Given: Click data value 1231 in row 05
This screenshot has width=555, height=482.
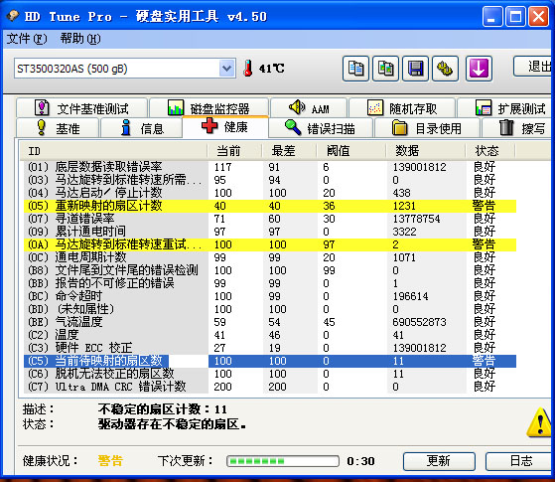Looking at the screenshot, I should coord(404,206).
